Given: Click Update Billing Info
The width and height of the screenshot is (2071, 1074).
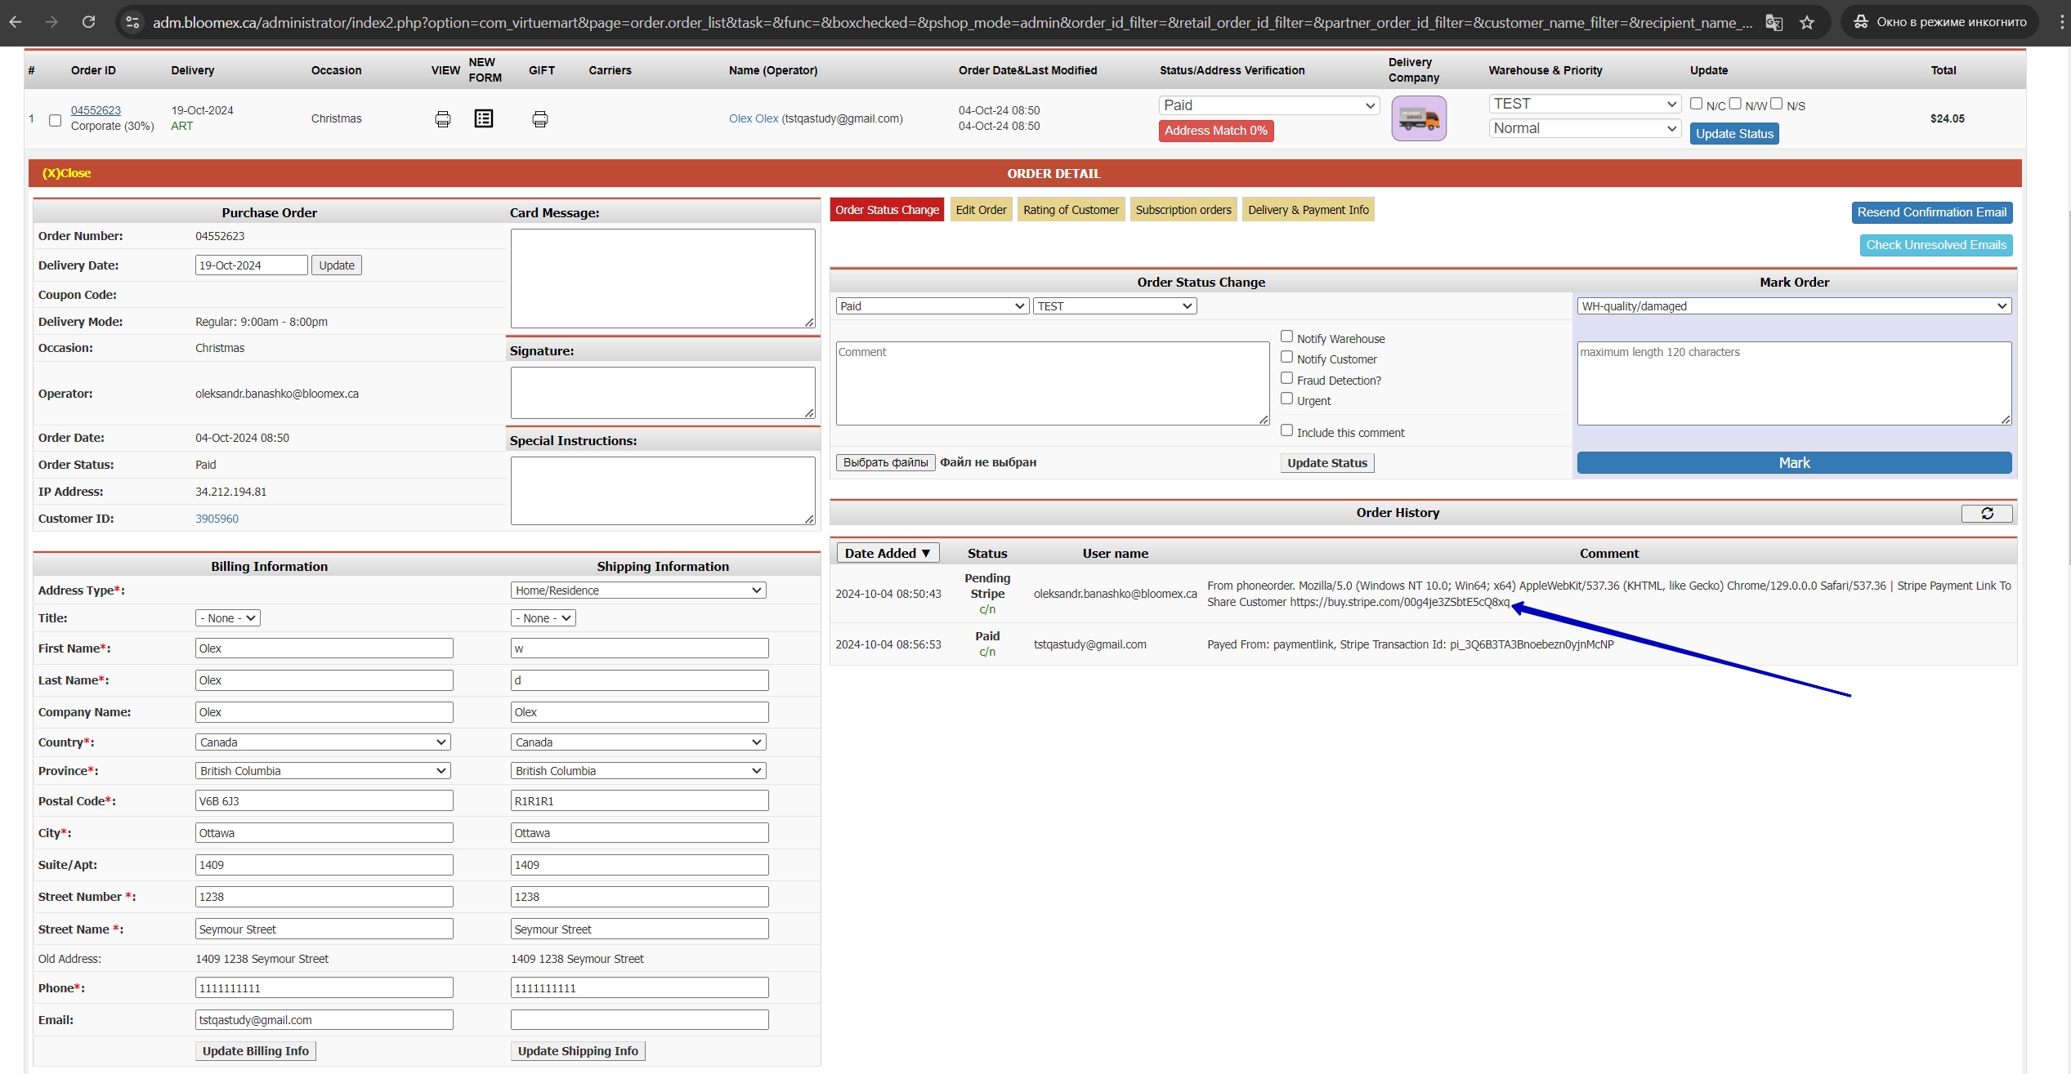Looking at the screenshot, I should 256,1051.
